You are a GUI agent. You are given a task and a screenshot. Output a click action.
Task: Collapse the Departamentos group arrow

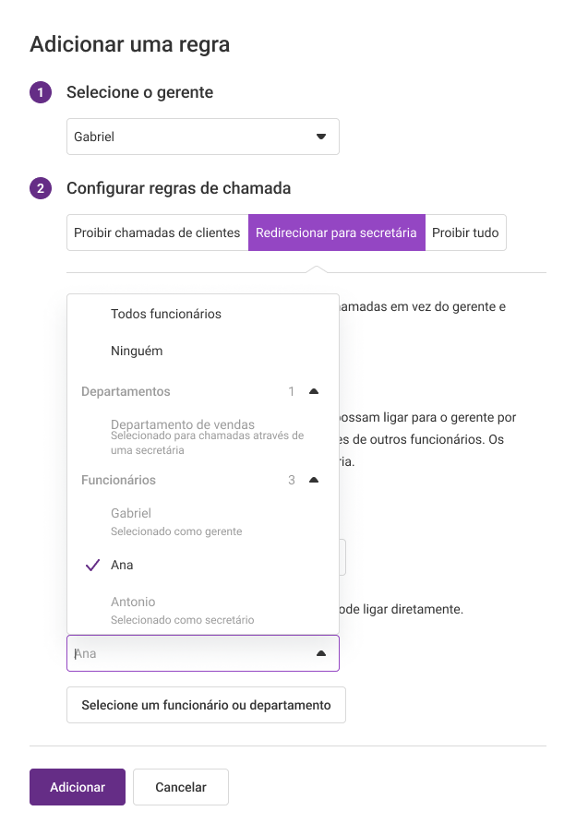point(314,391)
